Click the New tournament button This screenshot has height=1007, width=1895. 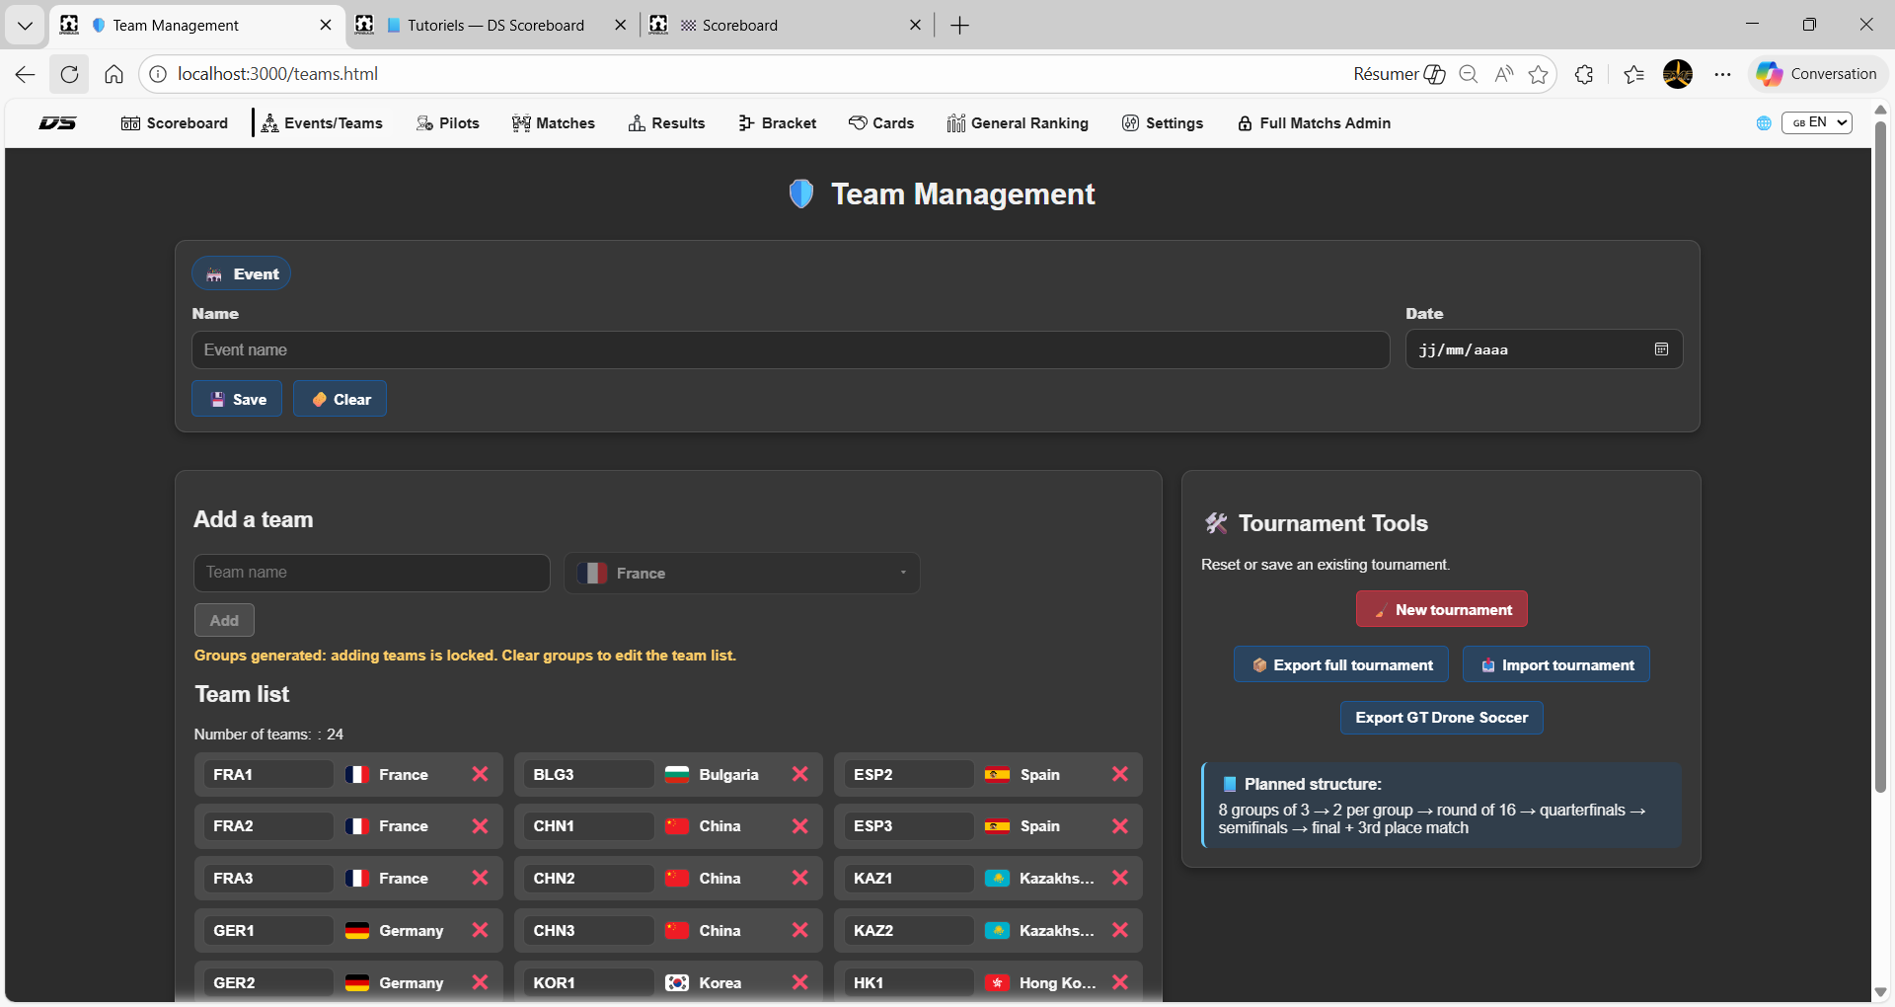click(1441, 609)
